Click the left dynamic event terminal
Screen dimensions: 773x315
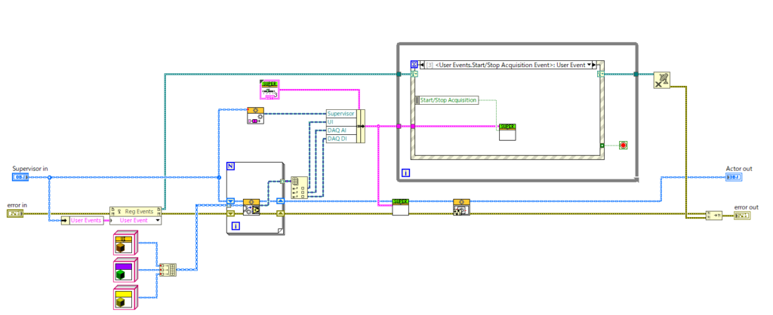coord(414,75)
